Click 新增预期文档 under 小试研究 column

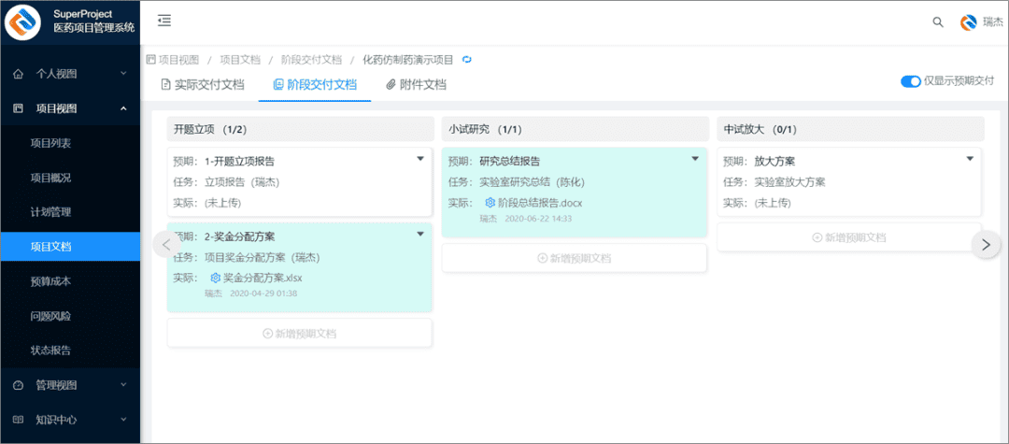click(574, 258)
